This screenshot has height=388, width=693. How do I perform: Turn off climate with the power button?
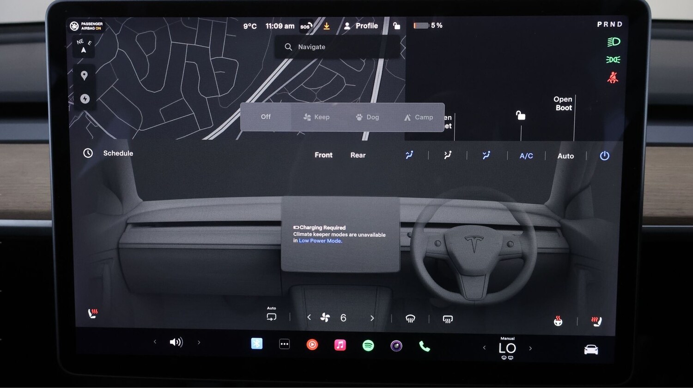[x=604, y=156]
